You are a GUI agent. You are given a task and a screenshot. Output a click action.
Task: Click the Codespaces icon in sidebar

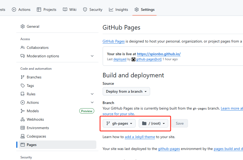23,136
